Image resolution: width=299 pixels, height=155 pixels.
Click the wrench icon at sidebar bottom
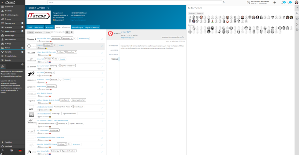pyautogui.click(x=3, y=150)
